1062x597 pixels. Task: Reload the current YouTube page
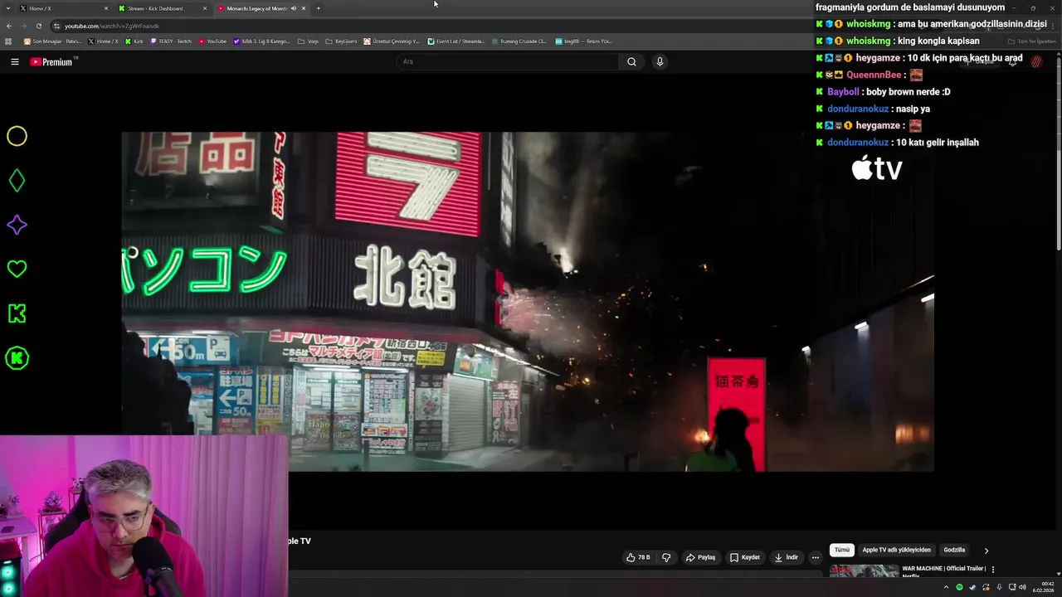(39, 26)
